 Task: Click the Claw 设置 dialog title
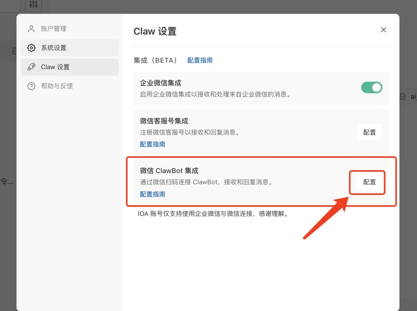pos(155,31)
